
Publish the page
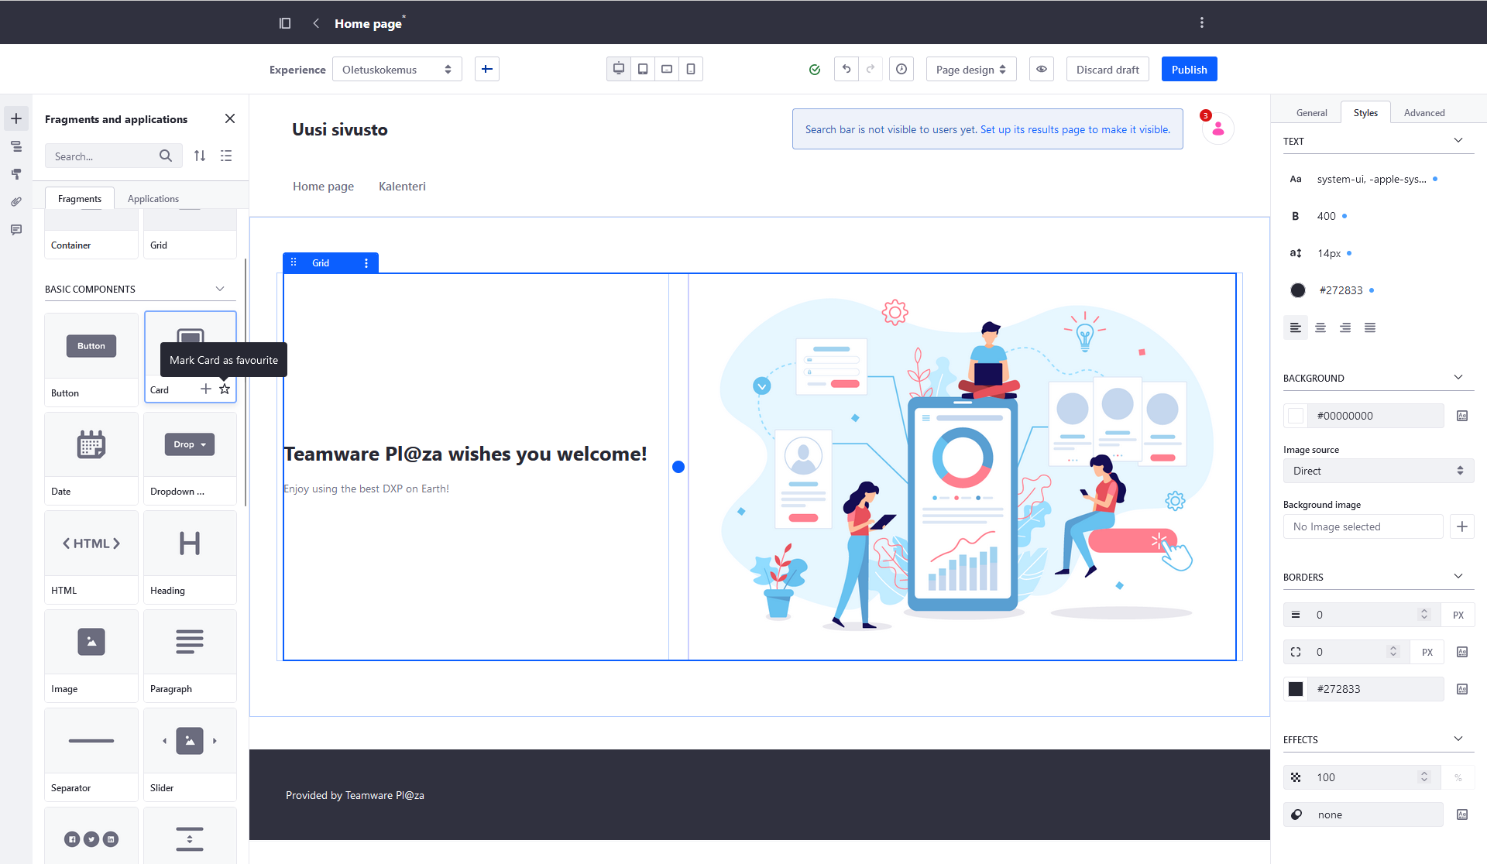point(1189,69)
